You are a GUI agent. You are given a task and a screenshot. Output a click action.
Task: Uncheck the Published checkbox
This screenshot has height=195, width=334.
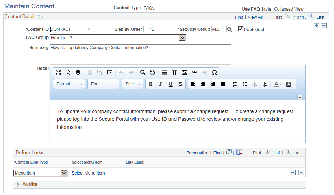[240, 29]
